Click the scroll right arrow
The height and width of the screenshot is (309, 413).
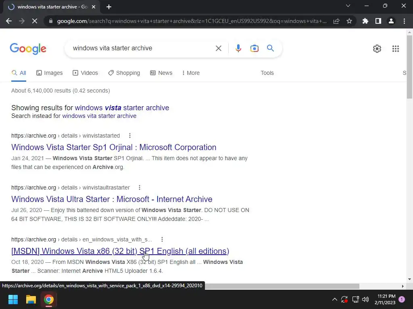[403, 286]
